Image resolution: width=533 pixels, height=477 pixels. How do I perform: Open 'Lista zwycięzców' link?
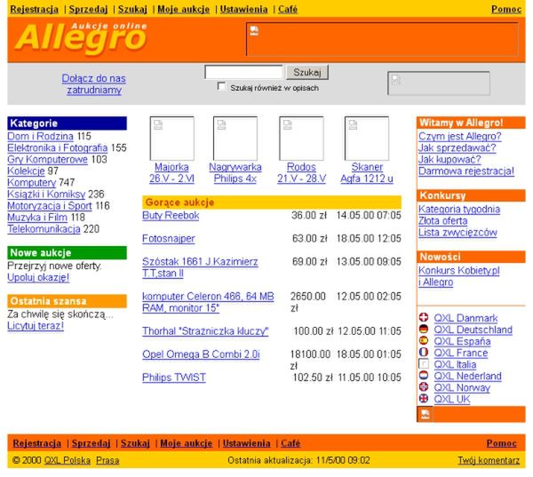457,232
